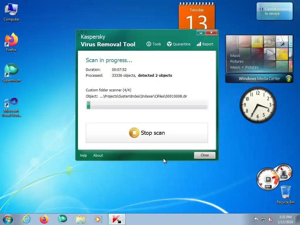The image size is (300, 225).
Task: Select Pictures in Media Center gadget
Action: tap(237, 62)
